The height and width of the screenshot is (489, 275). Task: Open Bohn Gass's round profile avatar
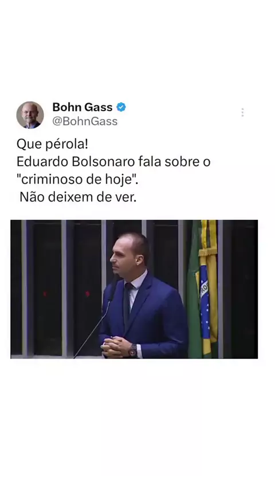pyautogui.click(x=30, y=115)
